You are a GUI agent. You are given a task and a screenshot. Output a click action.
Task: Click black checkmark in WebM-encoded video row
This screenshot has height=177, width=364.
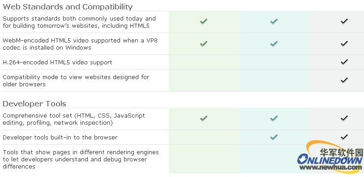[344, 43]
